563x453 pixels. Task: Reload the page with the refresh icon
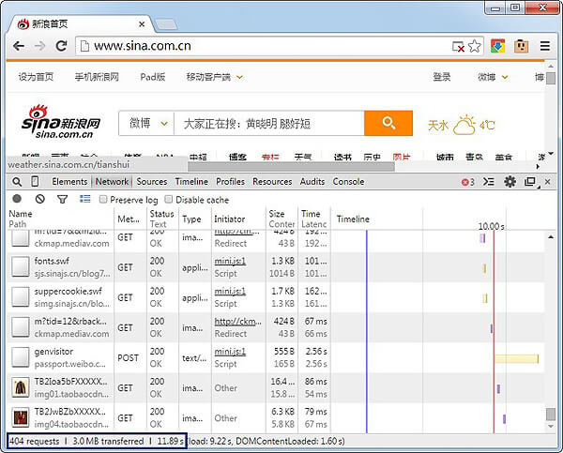pyautogui.click(x=61, y=46)
